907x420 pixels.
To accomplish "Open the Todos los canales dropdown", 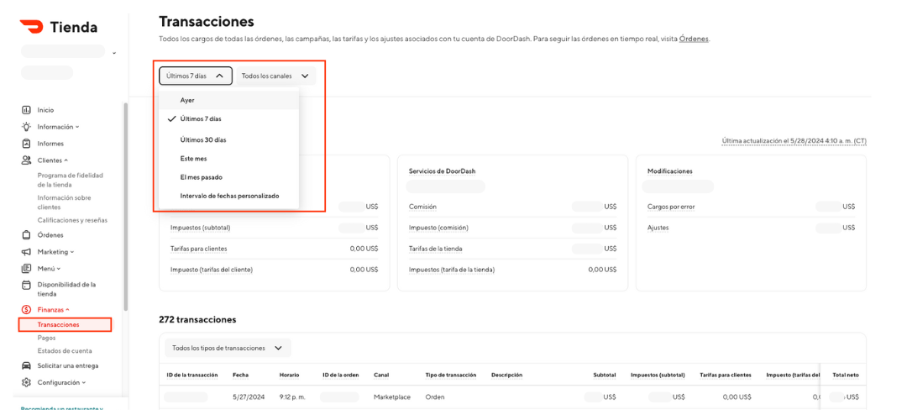I will click(276, 76).
